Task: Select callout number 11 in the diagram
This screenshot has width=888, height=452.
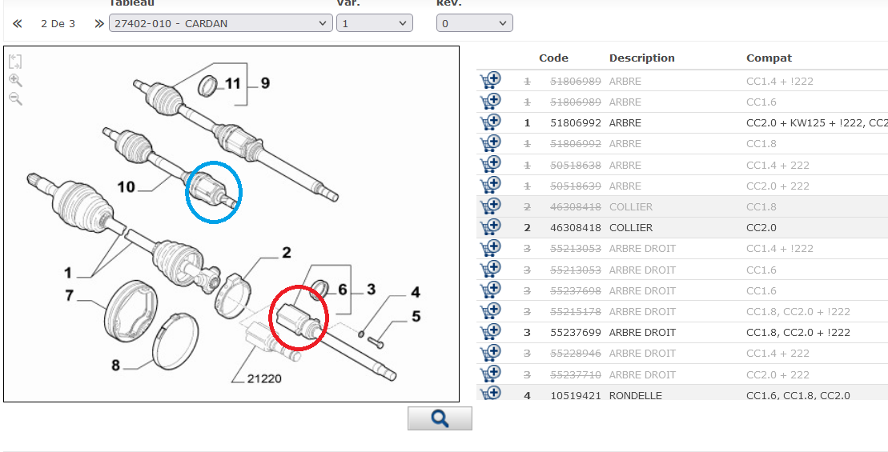Action: coord(233,84)
